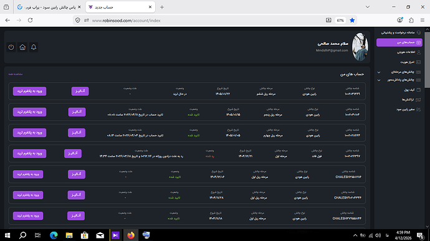Expand the staged challenges sidebar chevron
430x241 pixels.
(x=379, y=72)
